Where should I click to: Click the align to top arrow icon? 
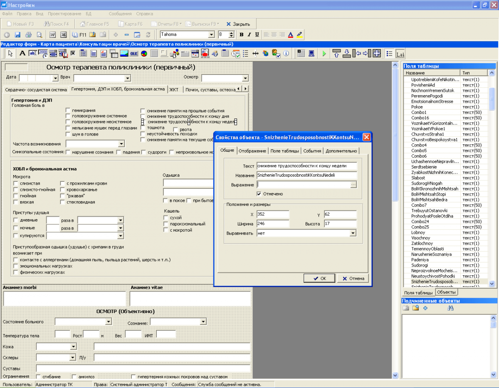click(x=337, y=53)
